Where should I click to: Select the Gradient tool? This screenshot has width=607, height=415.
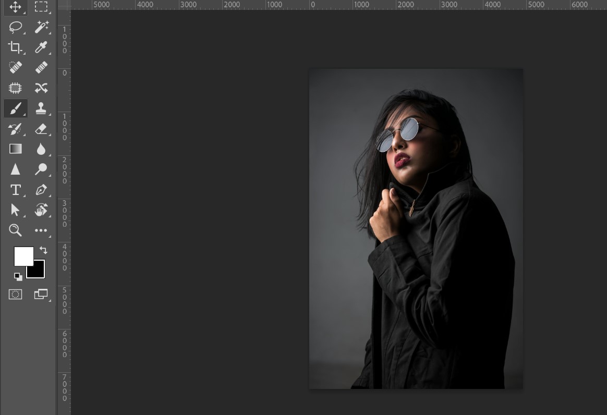(15, 149)
